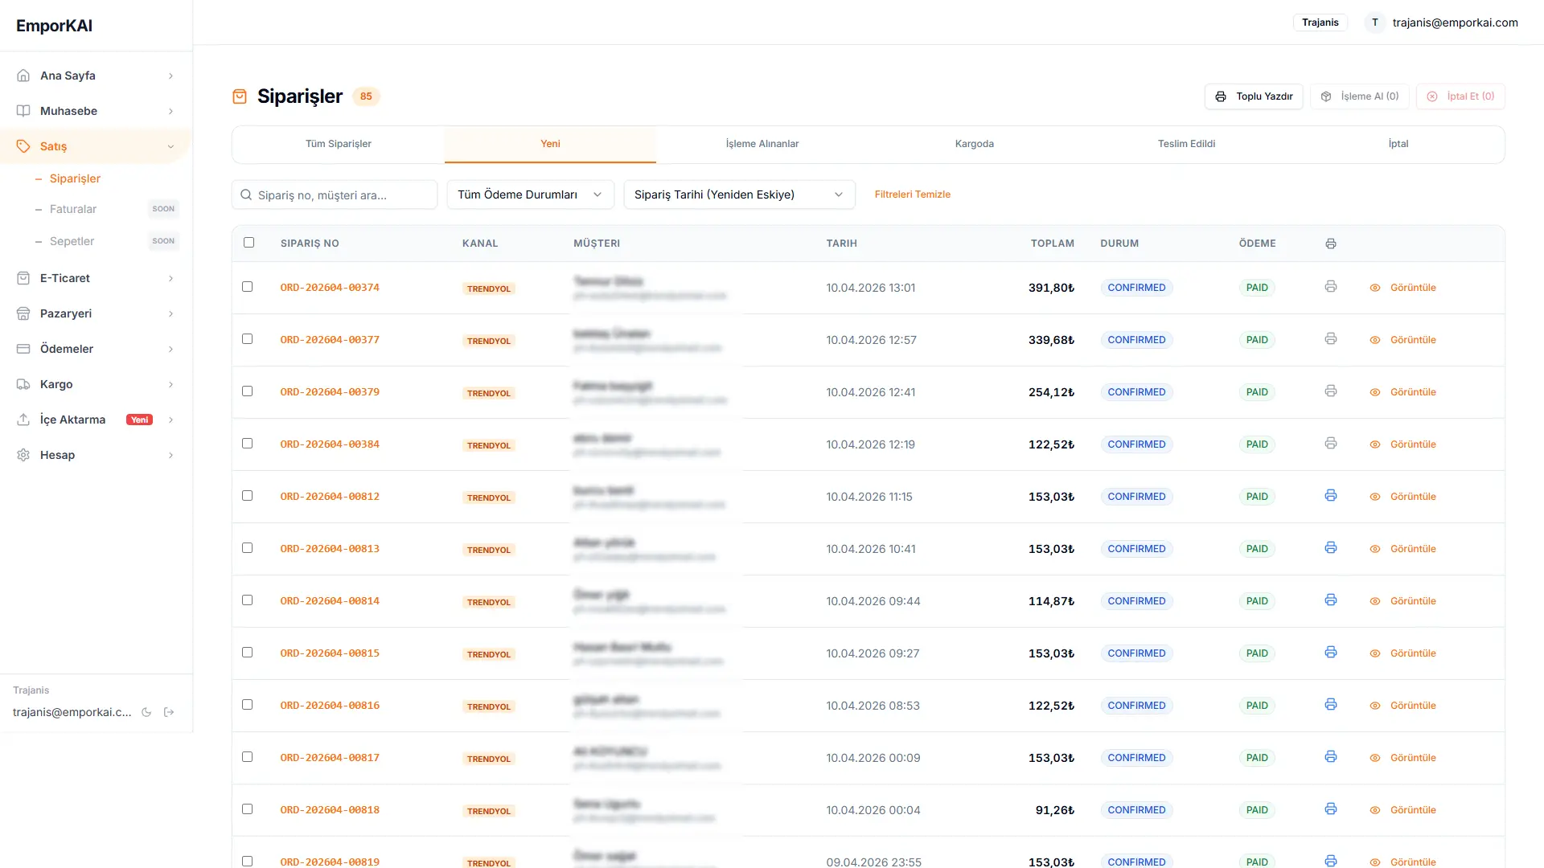The width and height of the screenshot is (1544, 868).
Task: Click the İçe Aktarma upload icon
Action: click(x=23, y=420)
